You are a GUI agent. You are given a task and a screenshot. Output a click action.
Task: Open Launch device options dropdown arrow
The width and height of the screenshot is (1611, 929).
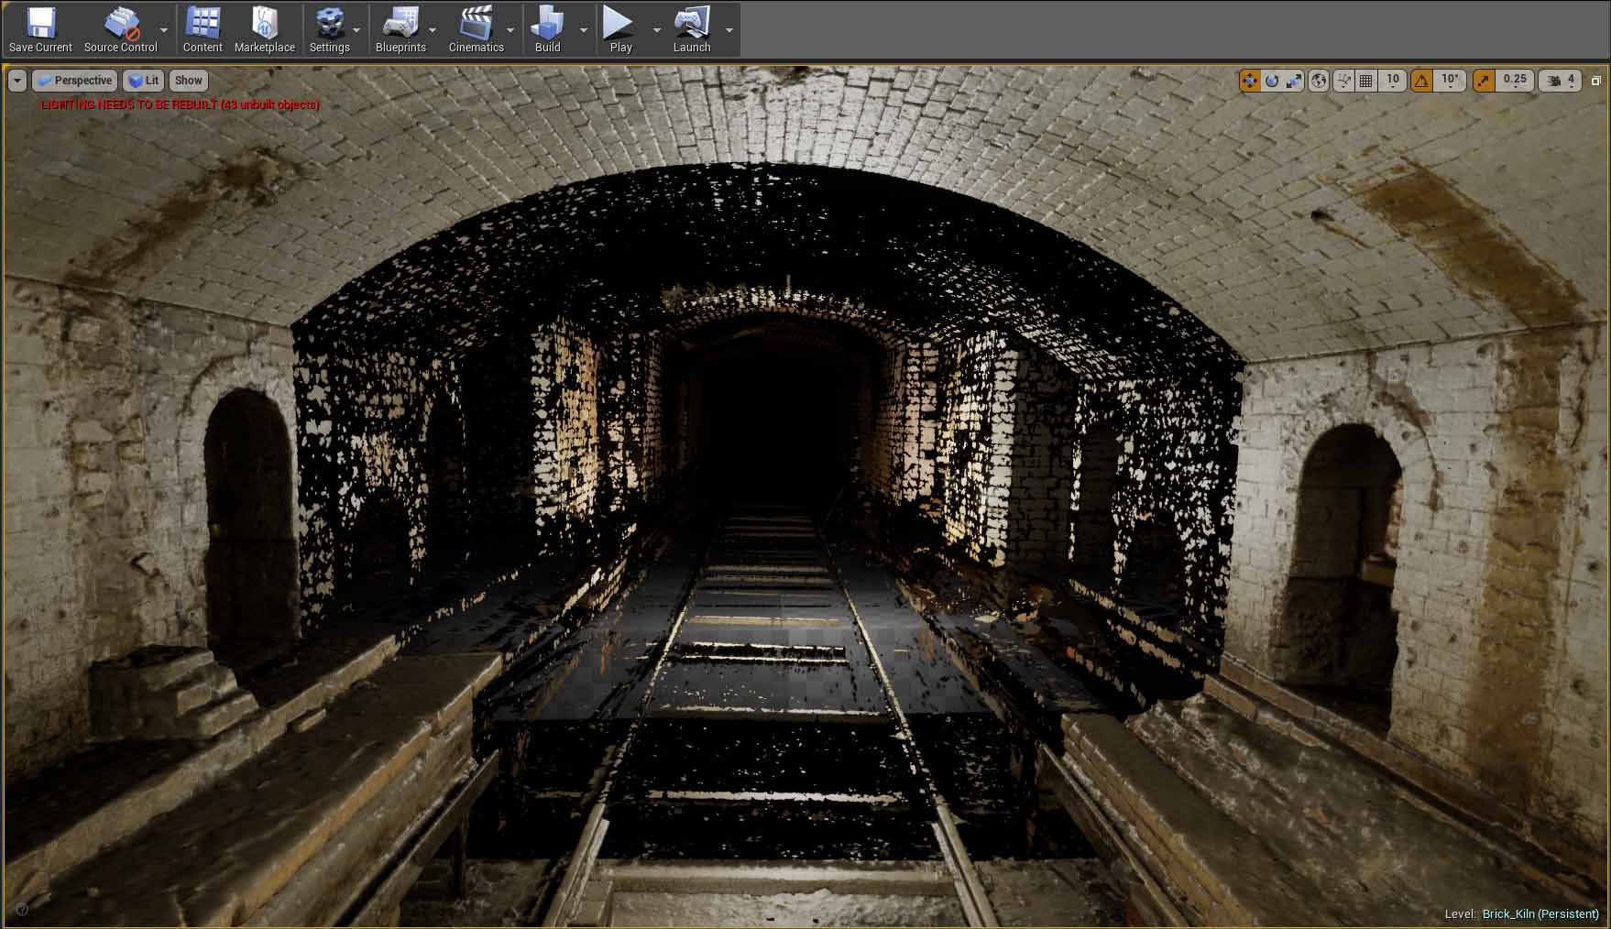coord(729,30)
